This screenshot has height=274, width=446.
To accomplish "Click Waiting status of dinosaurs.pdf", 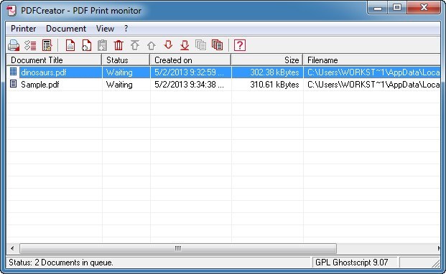I will [x=119, y=72].
